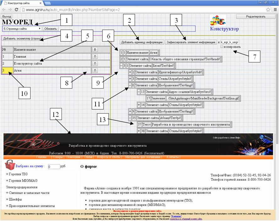Viewport: 279px width, 221px height.
Task: Click the toy-blocks Конструктор logo image
Action: tap(218, 20)
